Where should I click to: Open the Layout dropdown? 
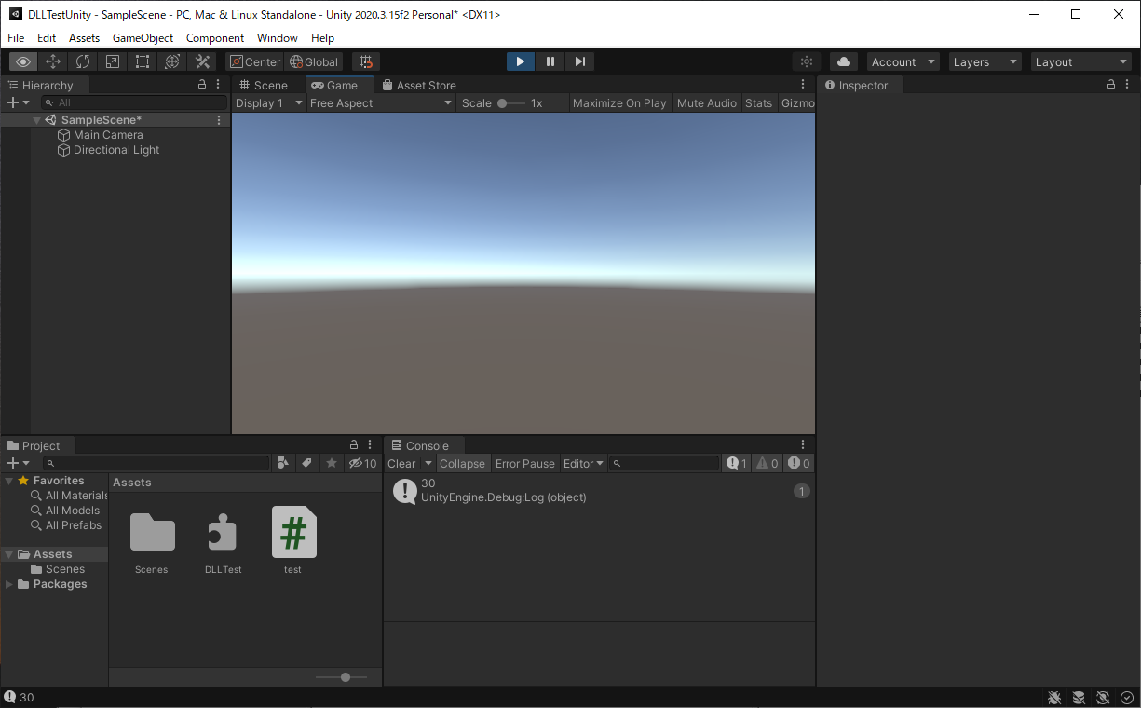[1081, 61]
